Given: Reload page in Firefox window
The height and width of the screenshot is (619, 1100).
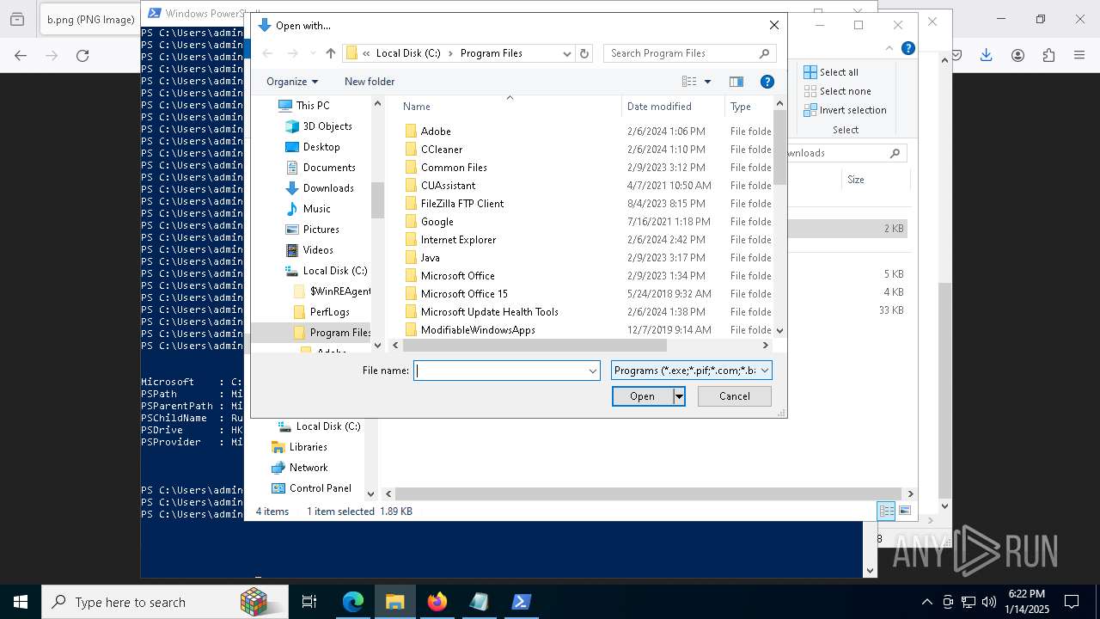Looking at the screenshot, I should pos(82,56).
